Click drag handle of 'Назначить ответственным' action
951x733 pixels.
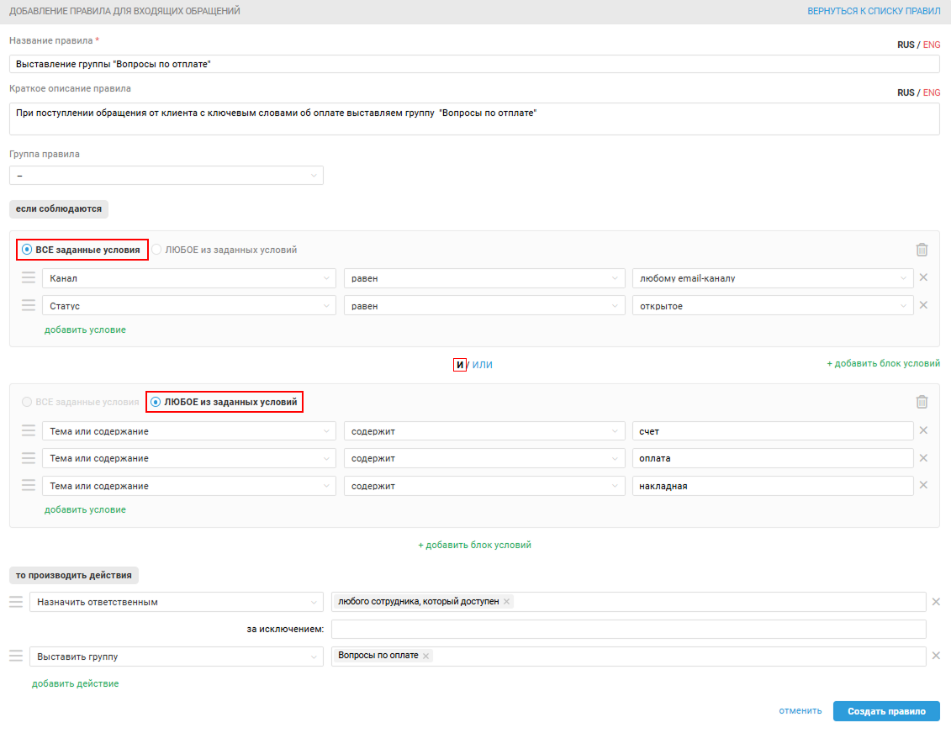pyautogui.click(x=16, y=602)
